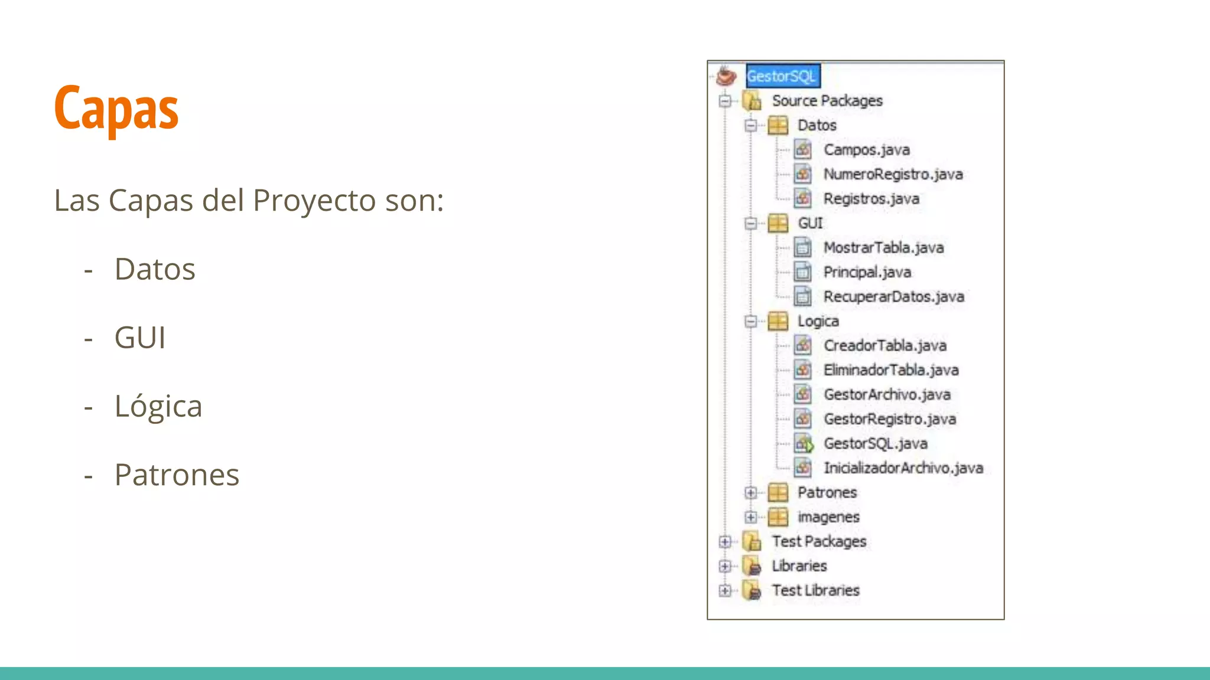Select the Patrones package label in tree
Image resolution: width=1210 pixels, height=680 pixels.
coord(827,493)
